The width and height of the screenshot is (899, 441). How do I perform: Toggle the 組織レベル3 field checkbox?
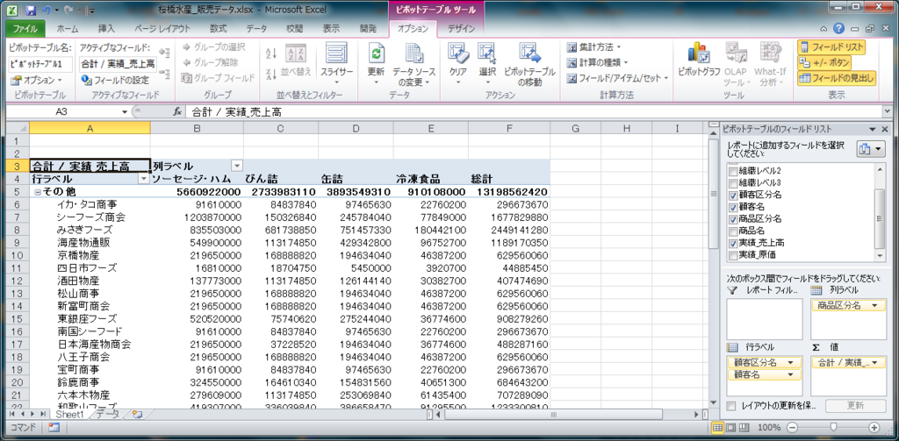733,182
